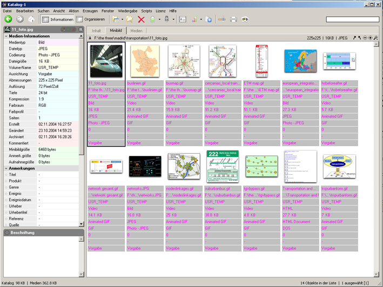Select the networks.JPG thumbnail
383x287 pixels.
pos(145,166)
